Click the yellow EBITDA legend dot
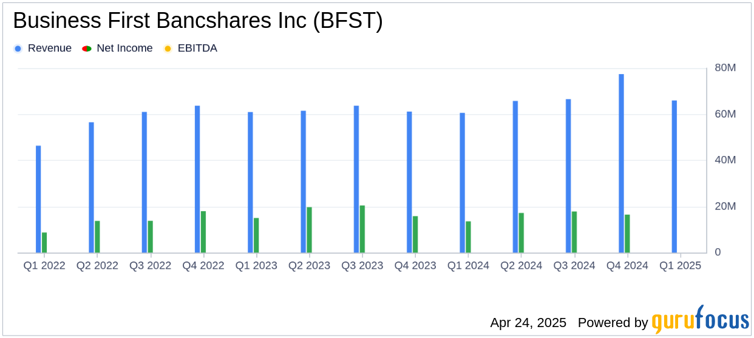 click(168, 49)
